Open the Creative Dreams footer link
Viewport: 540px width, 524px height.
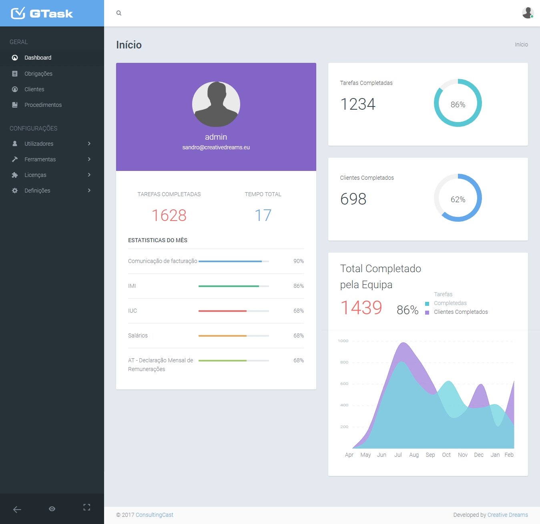click(507, 515)
